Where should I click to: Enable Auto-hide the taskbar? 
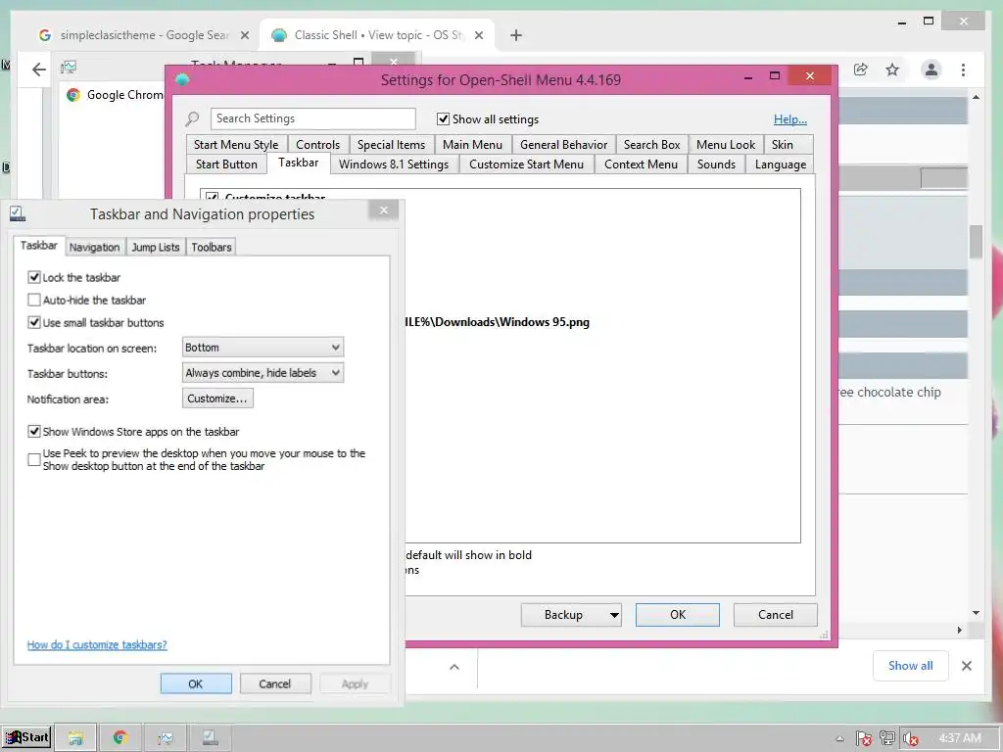click(34, 300)
